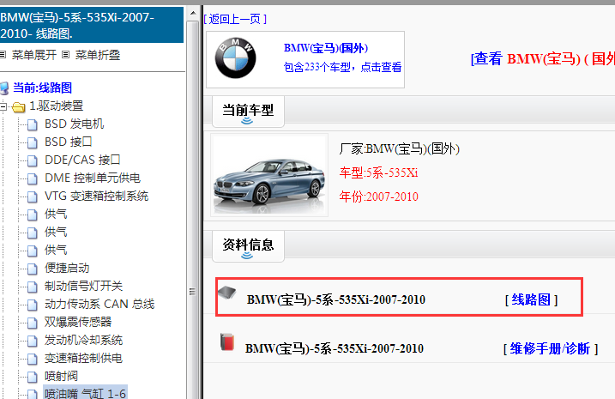Open 发动机冷却系统 diagram

coord(83,341)
